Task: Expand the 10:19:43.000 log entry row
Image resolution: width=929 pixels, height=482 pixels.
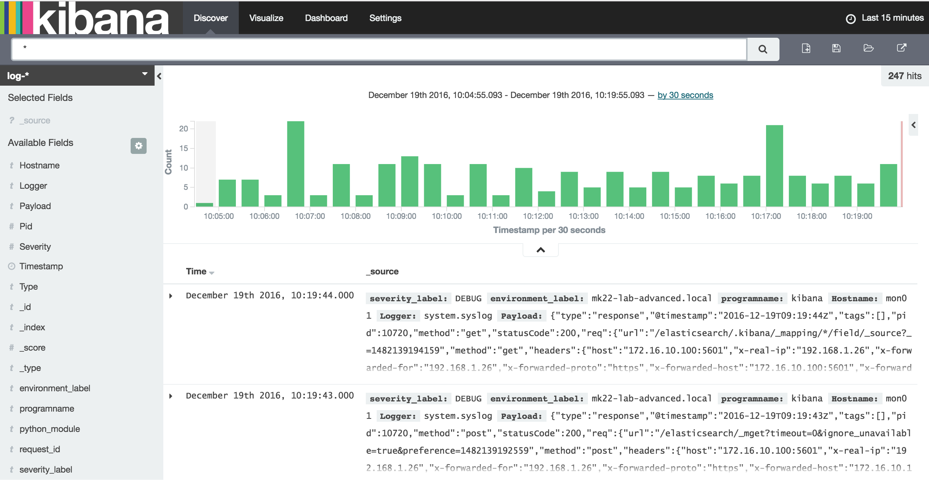Action: point(171,396)
